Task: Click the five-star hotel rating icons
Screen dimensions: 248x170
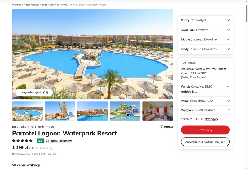Action: point(22,141)
